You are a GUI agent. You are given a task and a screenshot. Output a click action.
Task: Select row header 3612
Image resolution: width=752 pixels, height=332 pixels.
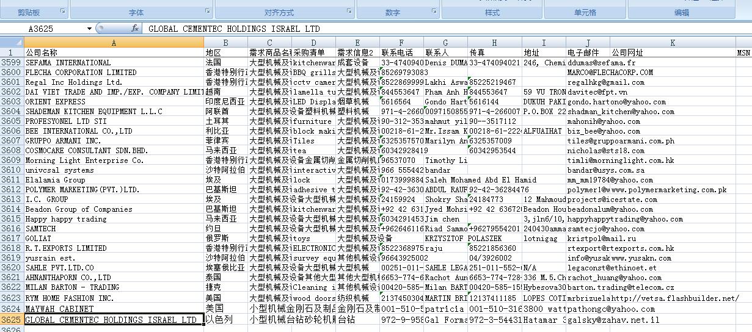pyautogui.click(x=12, y=189)
